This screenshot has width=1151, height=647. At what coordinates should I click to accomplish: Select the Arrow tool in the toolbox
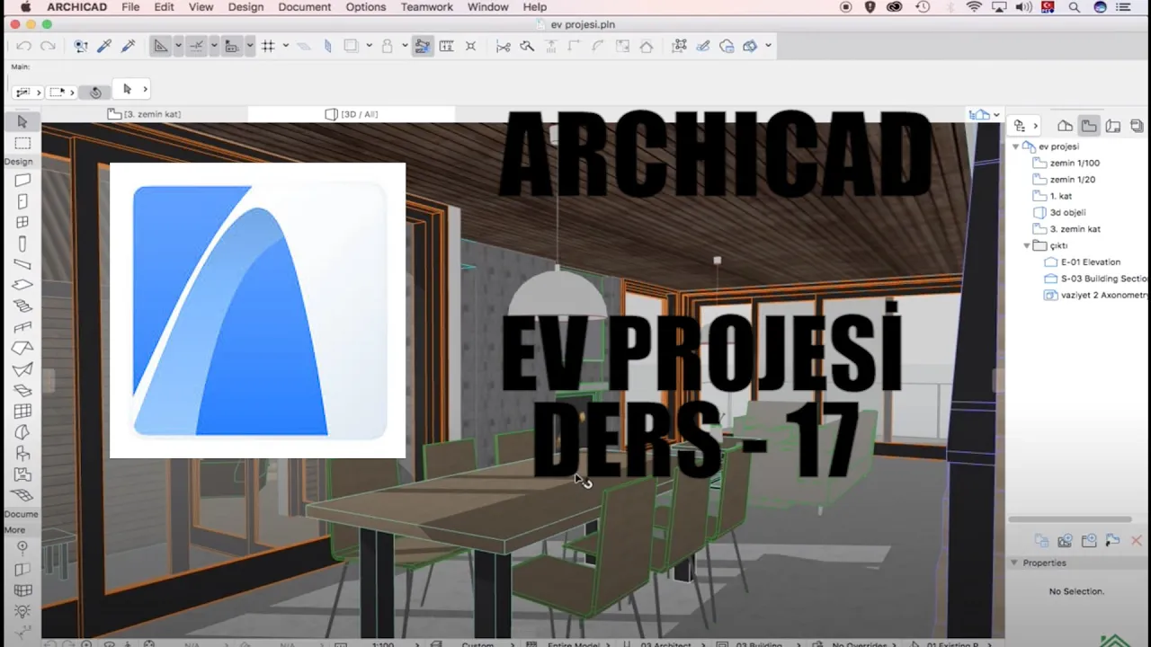[22, 121]
